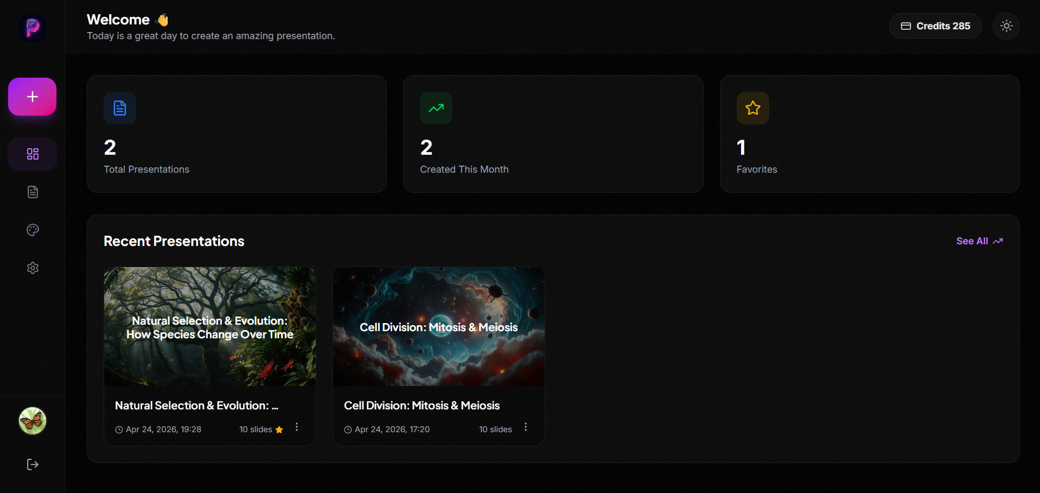Click the 'Apr 24, 2026, 17:20' date
The width and height of the screenshot is (1040, 493).
pyautogui.click(x=392, y=429)
